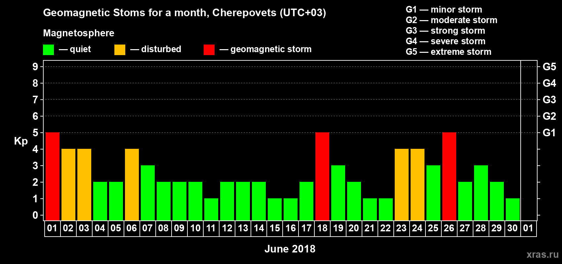
Task: Select the green bar for June 11
Action: (211, 210)
